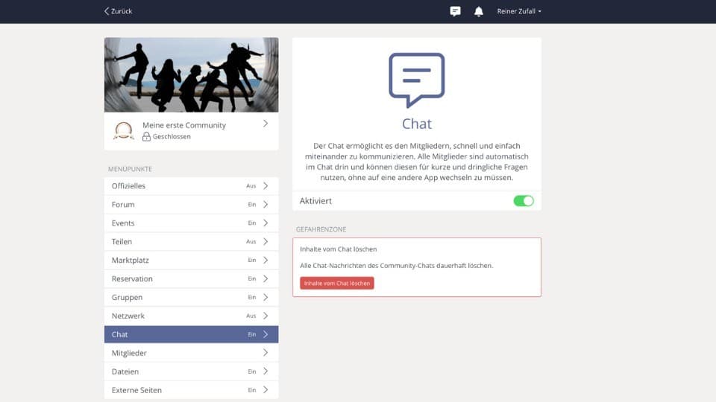Toggle the Aktiviert switch off
The image size is (716, 402).
click(524, 201)
